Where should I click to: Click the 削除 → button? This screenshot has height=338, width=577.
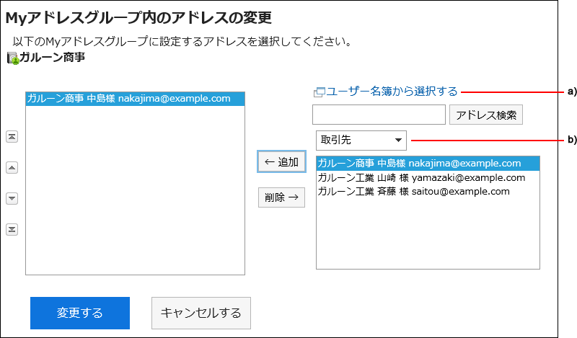point(281,197)
